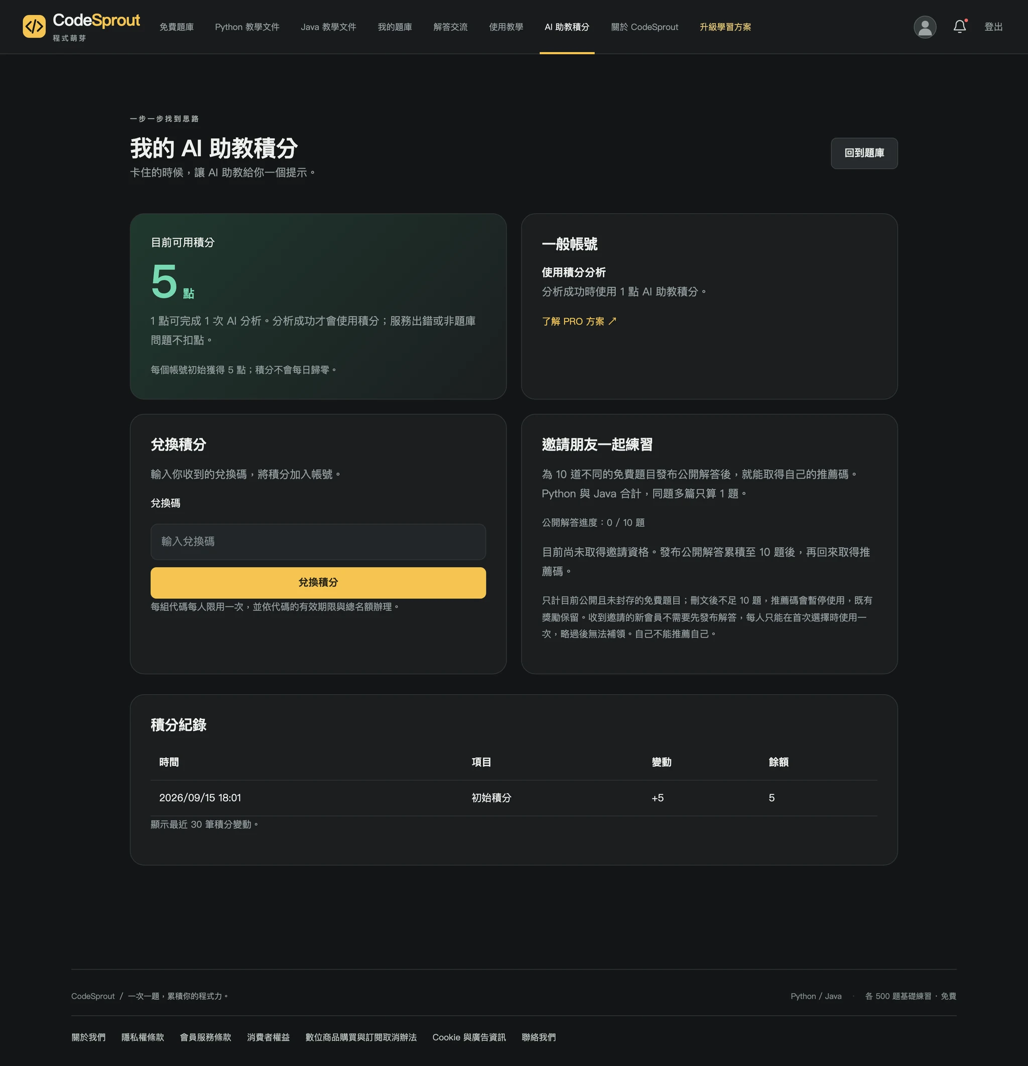This screenshot has width=1028, height=1066.
Task: Click 升級學習方案 upgrade link
Action: pyautogui.click(x=725, y=27)
